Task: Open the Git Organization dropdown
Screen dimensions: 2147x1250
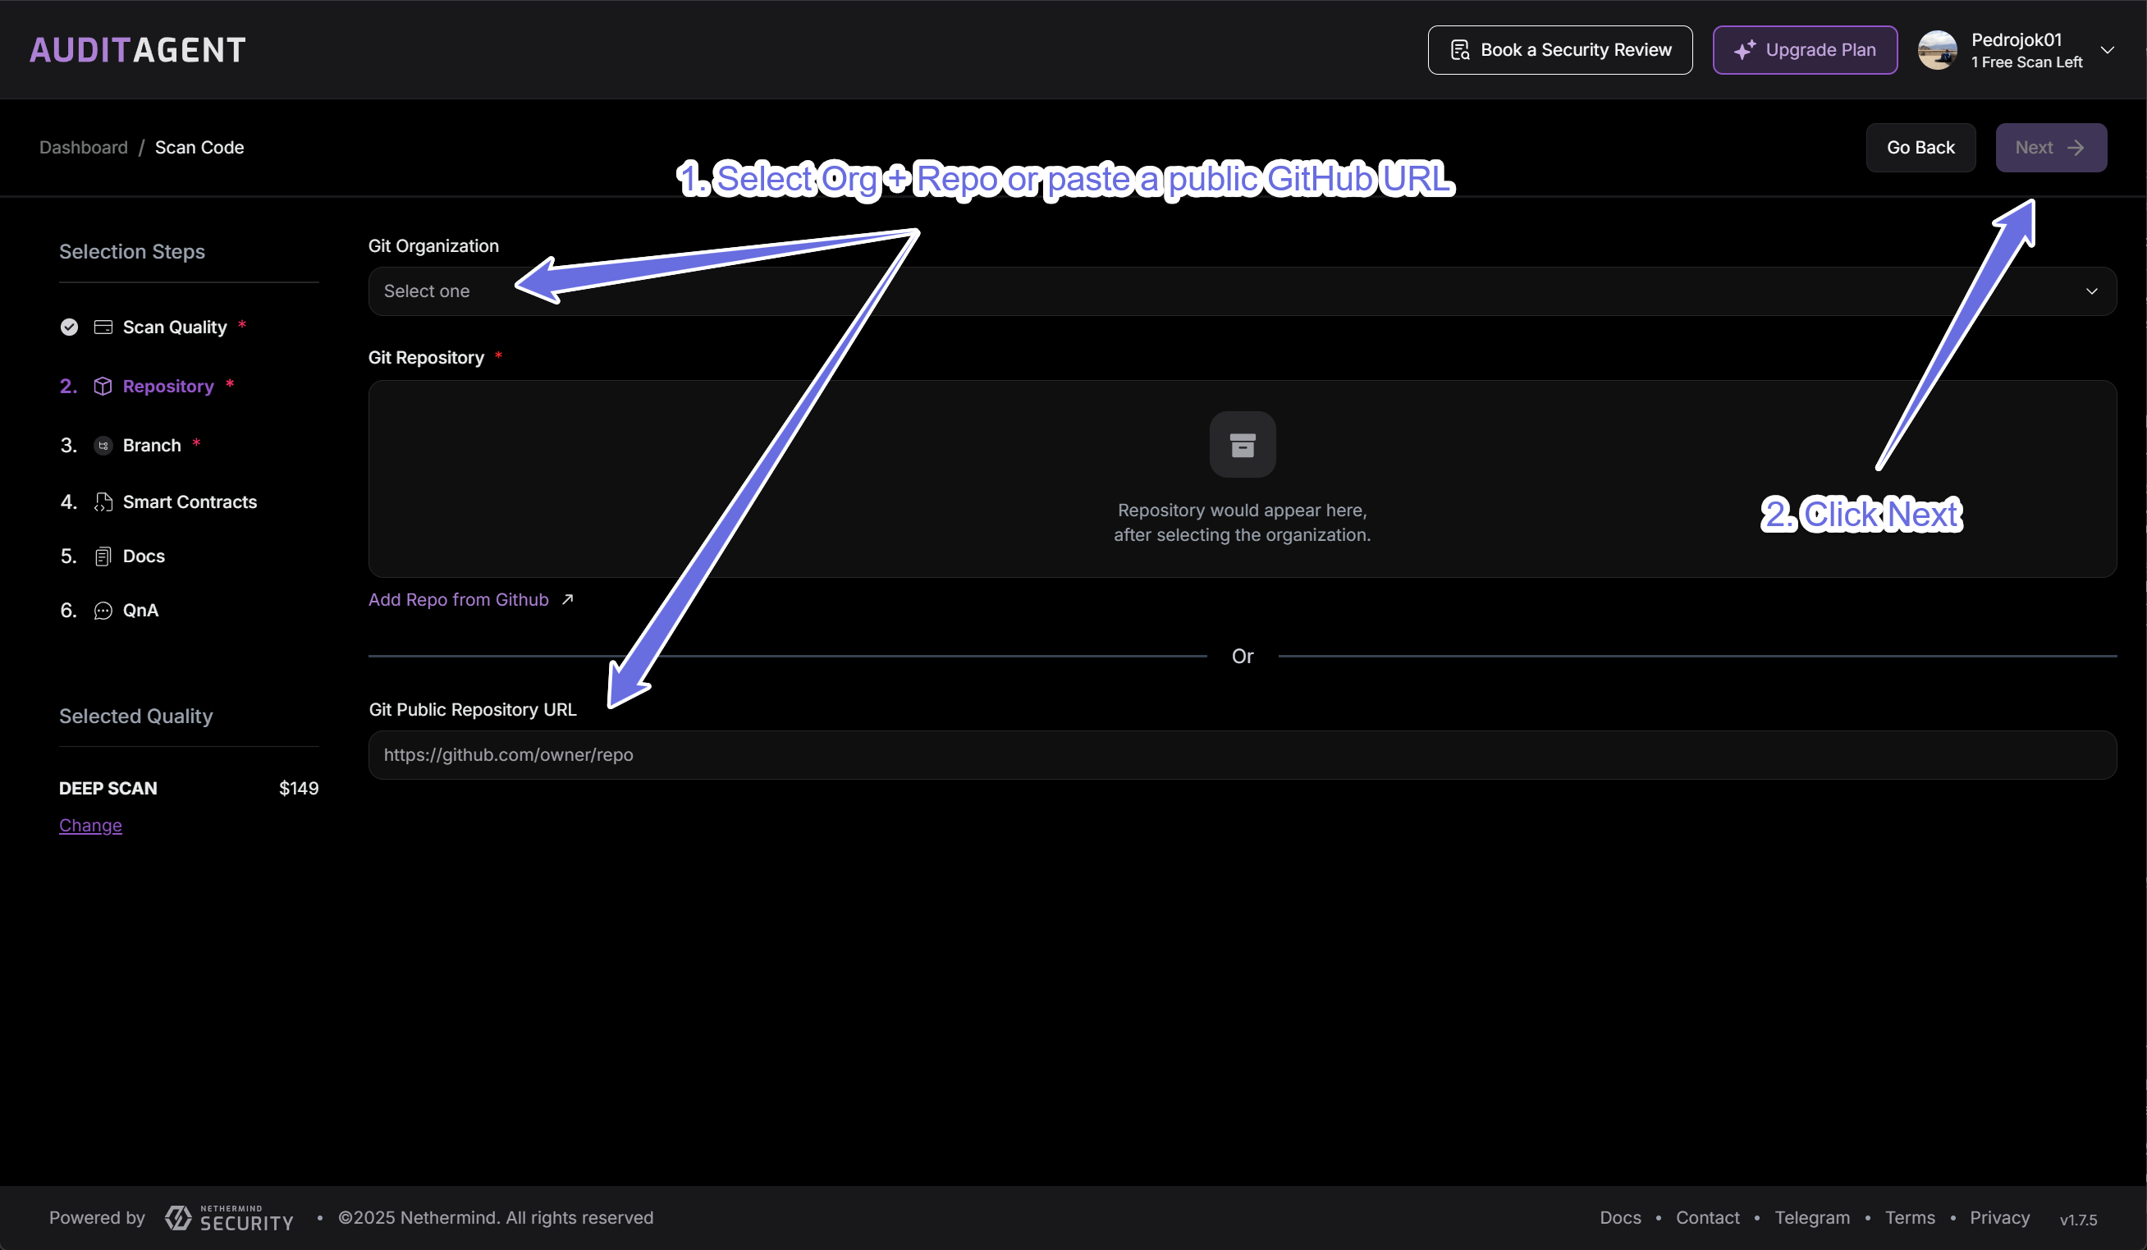Action: pyautogui.click(x=1242, y=291)
